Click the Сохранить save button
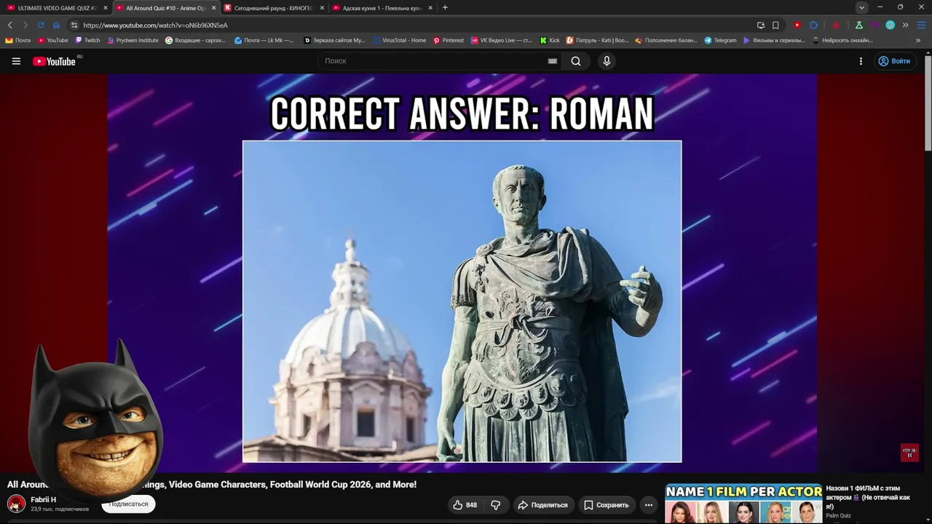The width and height of the screenshot is (932, 524). 606,505
